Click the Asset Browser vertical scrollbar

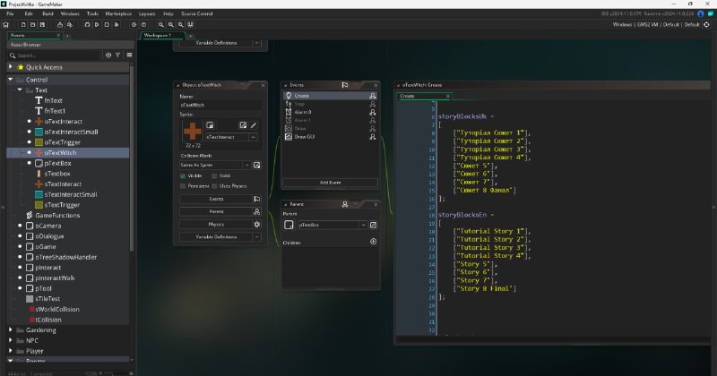coord(132,158)
